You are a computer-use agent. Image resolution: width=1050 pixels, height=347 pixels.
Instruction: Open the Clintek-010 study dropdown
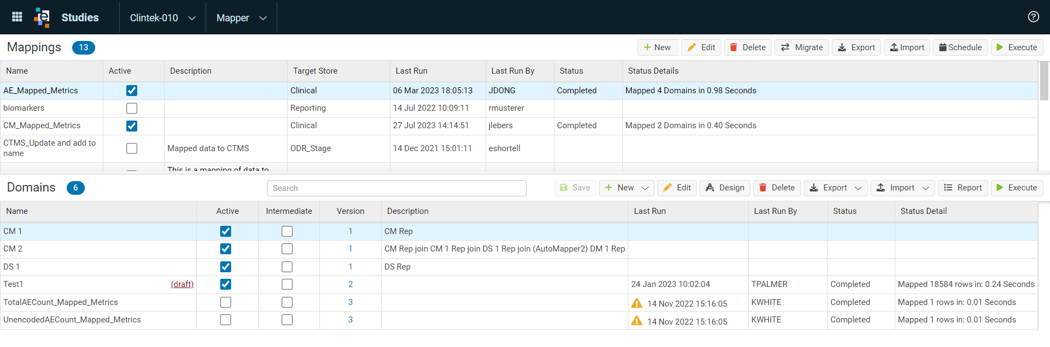click(x=162, y=17)
